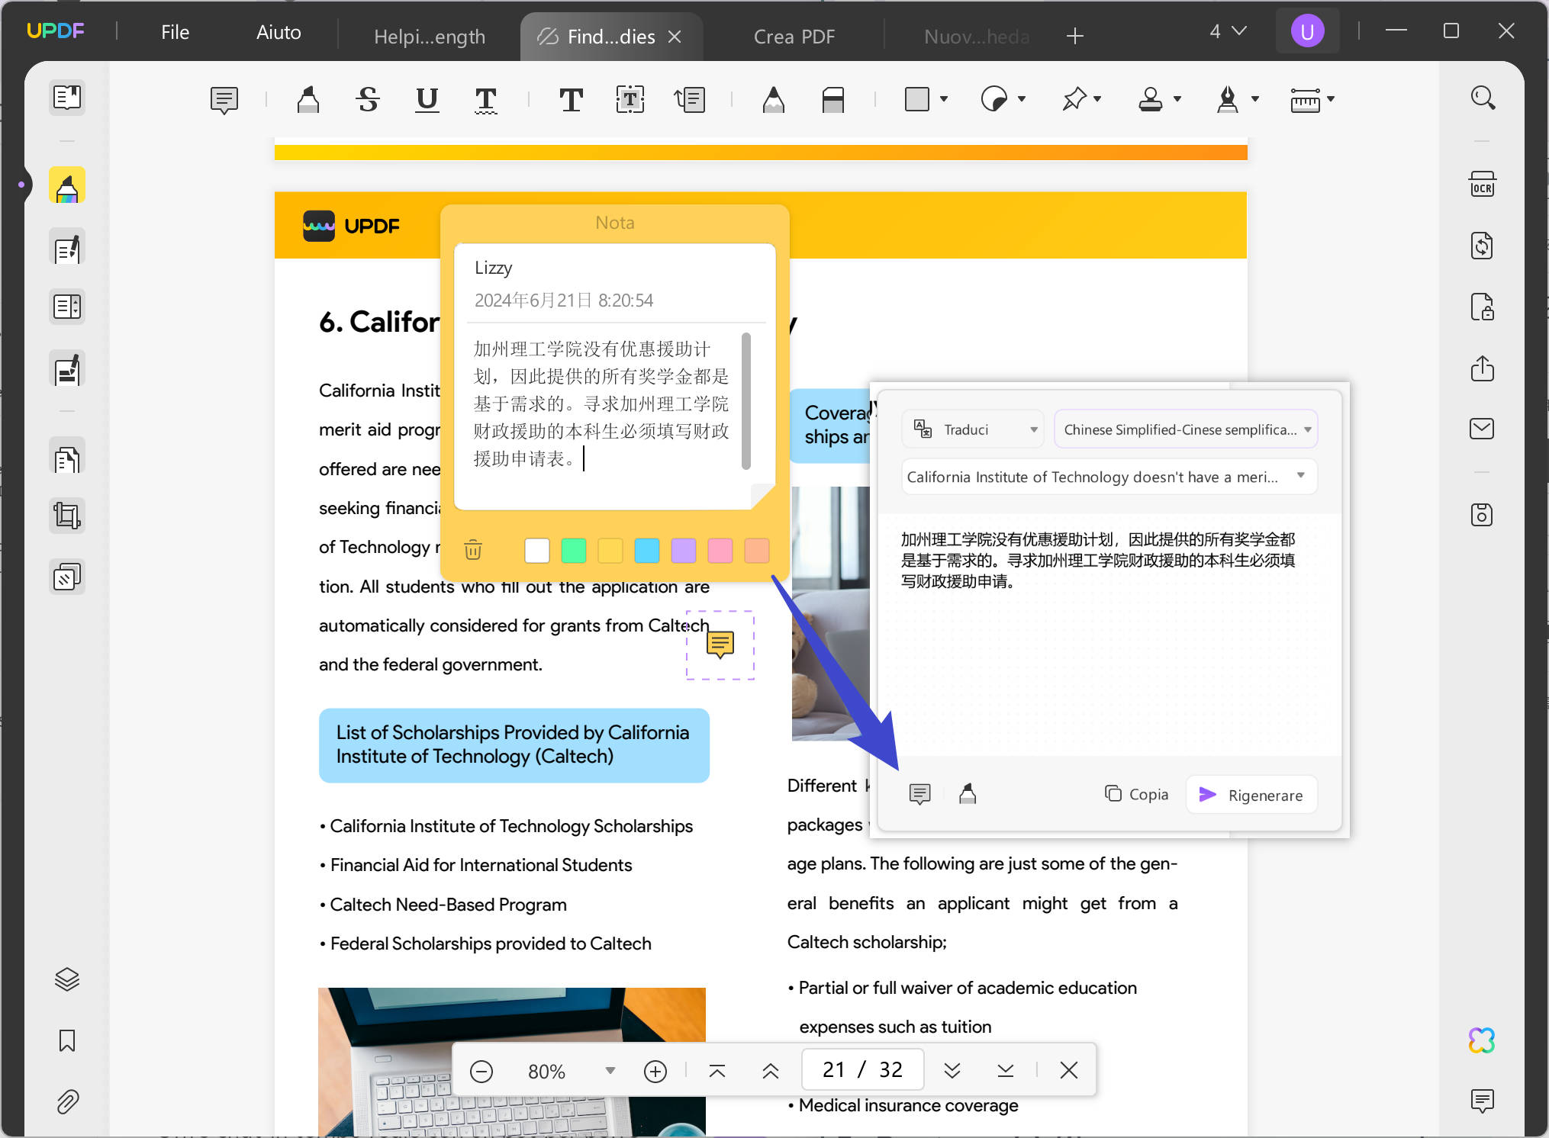The width and height of the screenshot is (1549, 1138).
Task: Open the convert PDF tool
Action: click(x=1483, y=246)
